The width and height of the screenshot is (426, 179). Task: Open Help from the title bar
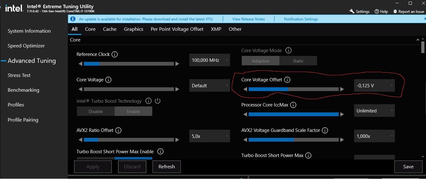click(x=381, y=11)
